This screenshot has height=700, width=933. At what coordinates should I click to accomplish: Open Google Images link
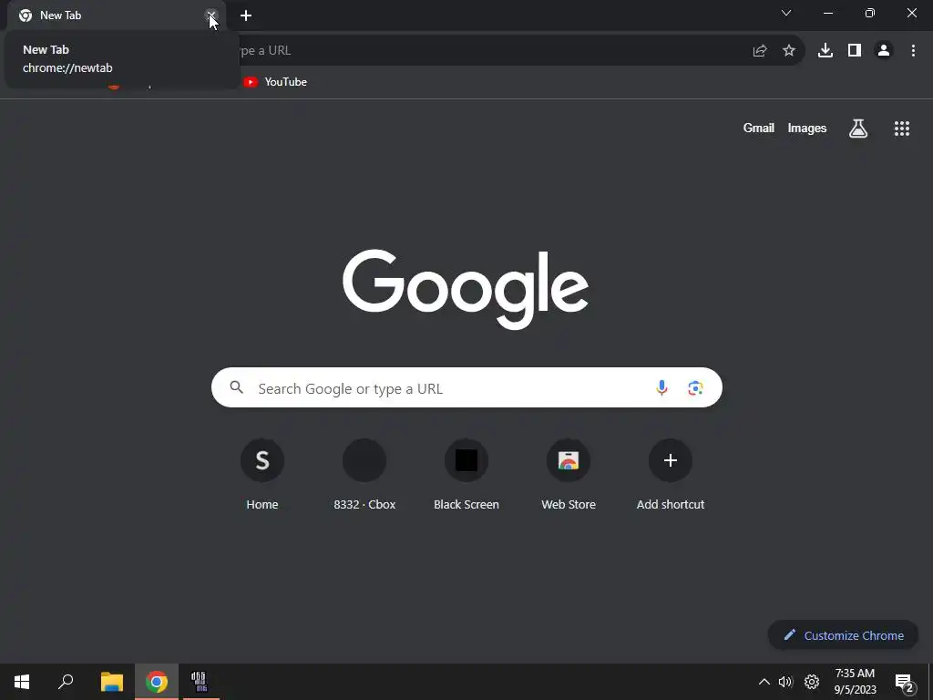pyautogui.click(x=807, y=128)
